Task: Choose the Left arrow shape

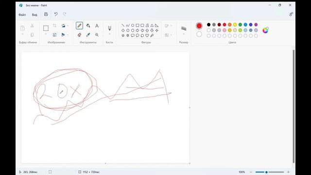Action: coord(142,30)
